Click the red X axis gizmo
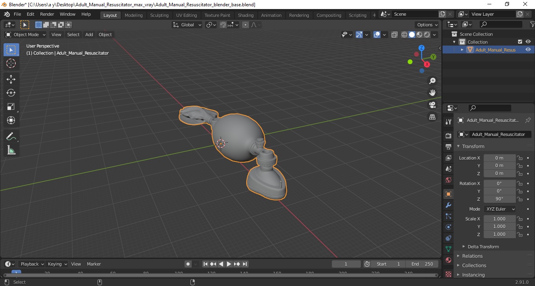The width and height of the screenshot is (535, 286). [427, 64]
